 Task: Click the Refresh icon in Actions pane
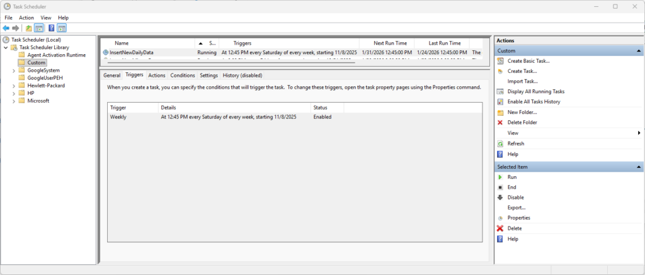500,144
